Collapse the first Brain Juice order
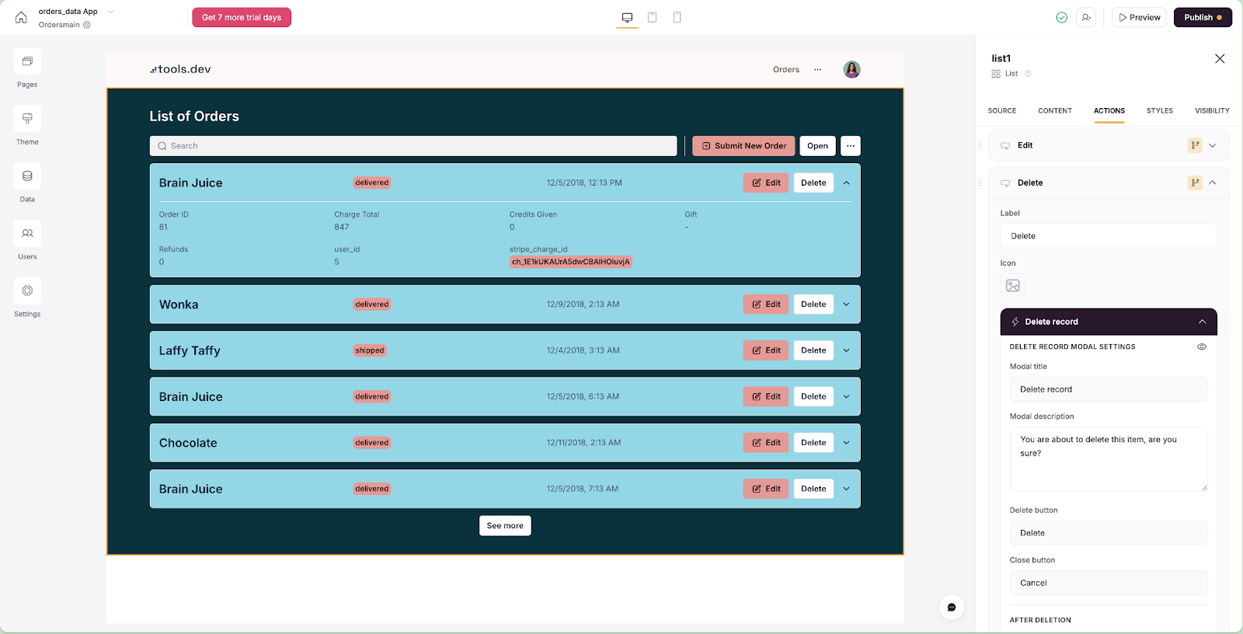This screenshot has height=634, width=1243. coord(847,183)
